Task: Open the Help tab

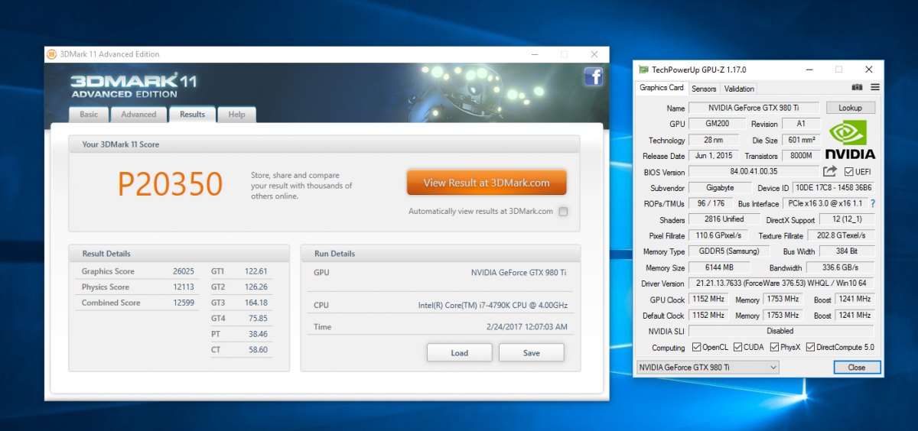Action: [236, 115]
